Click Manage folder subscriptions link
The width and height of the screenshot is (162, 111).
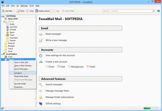click(60, 97)
